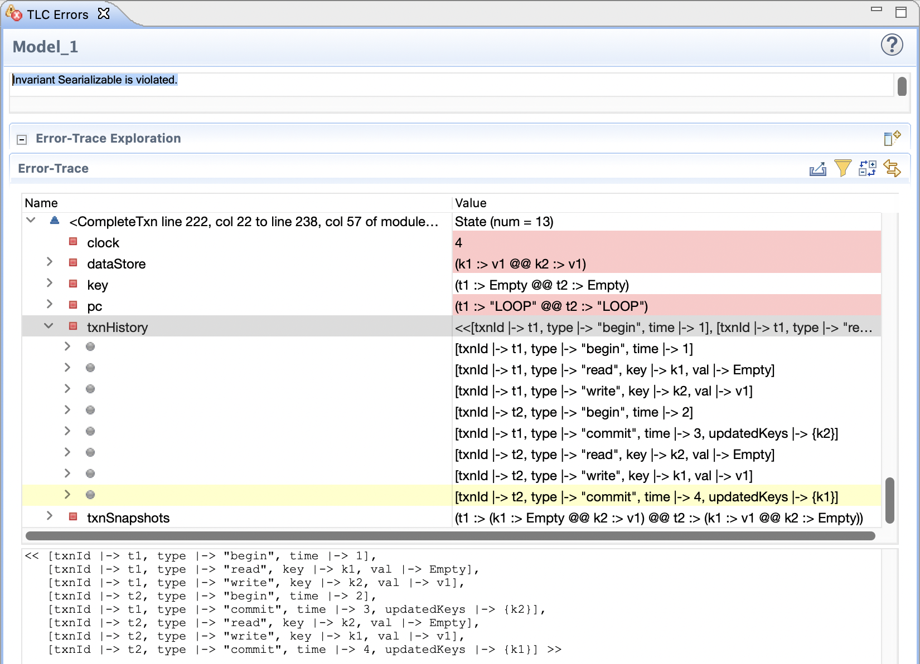The height and width of the screenshot is (664, 920).
Task: Click the CompleteTxn state blue icon
Action: [x=55, y=221]
